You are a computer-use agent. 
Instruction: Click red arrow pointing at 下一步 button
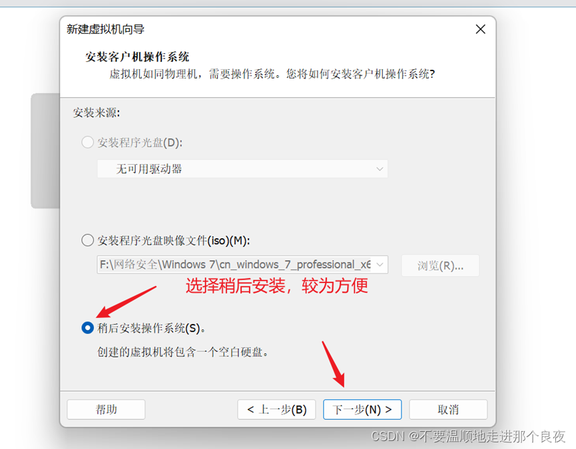333,364
